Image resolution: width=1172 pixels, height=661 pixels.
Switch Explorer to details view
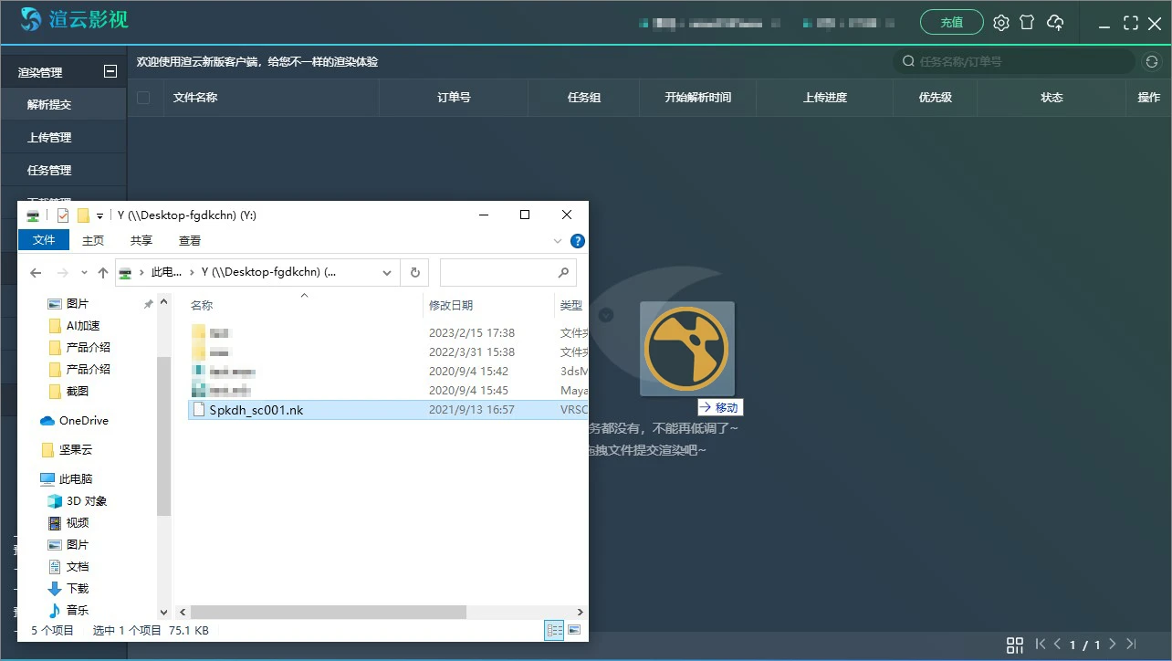point(554,630)
